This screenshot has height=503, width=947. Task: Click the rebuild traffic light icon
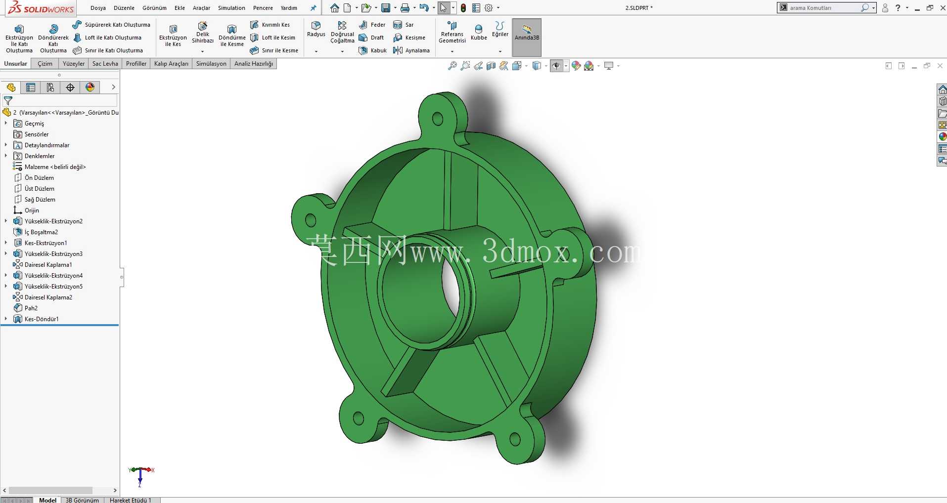point(463,8)
